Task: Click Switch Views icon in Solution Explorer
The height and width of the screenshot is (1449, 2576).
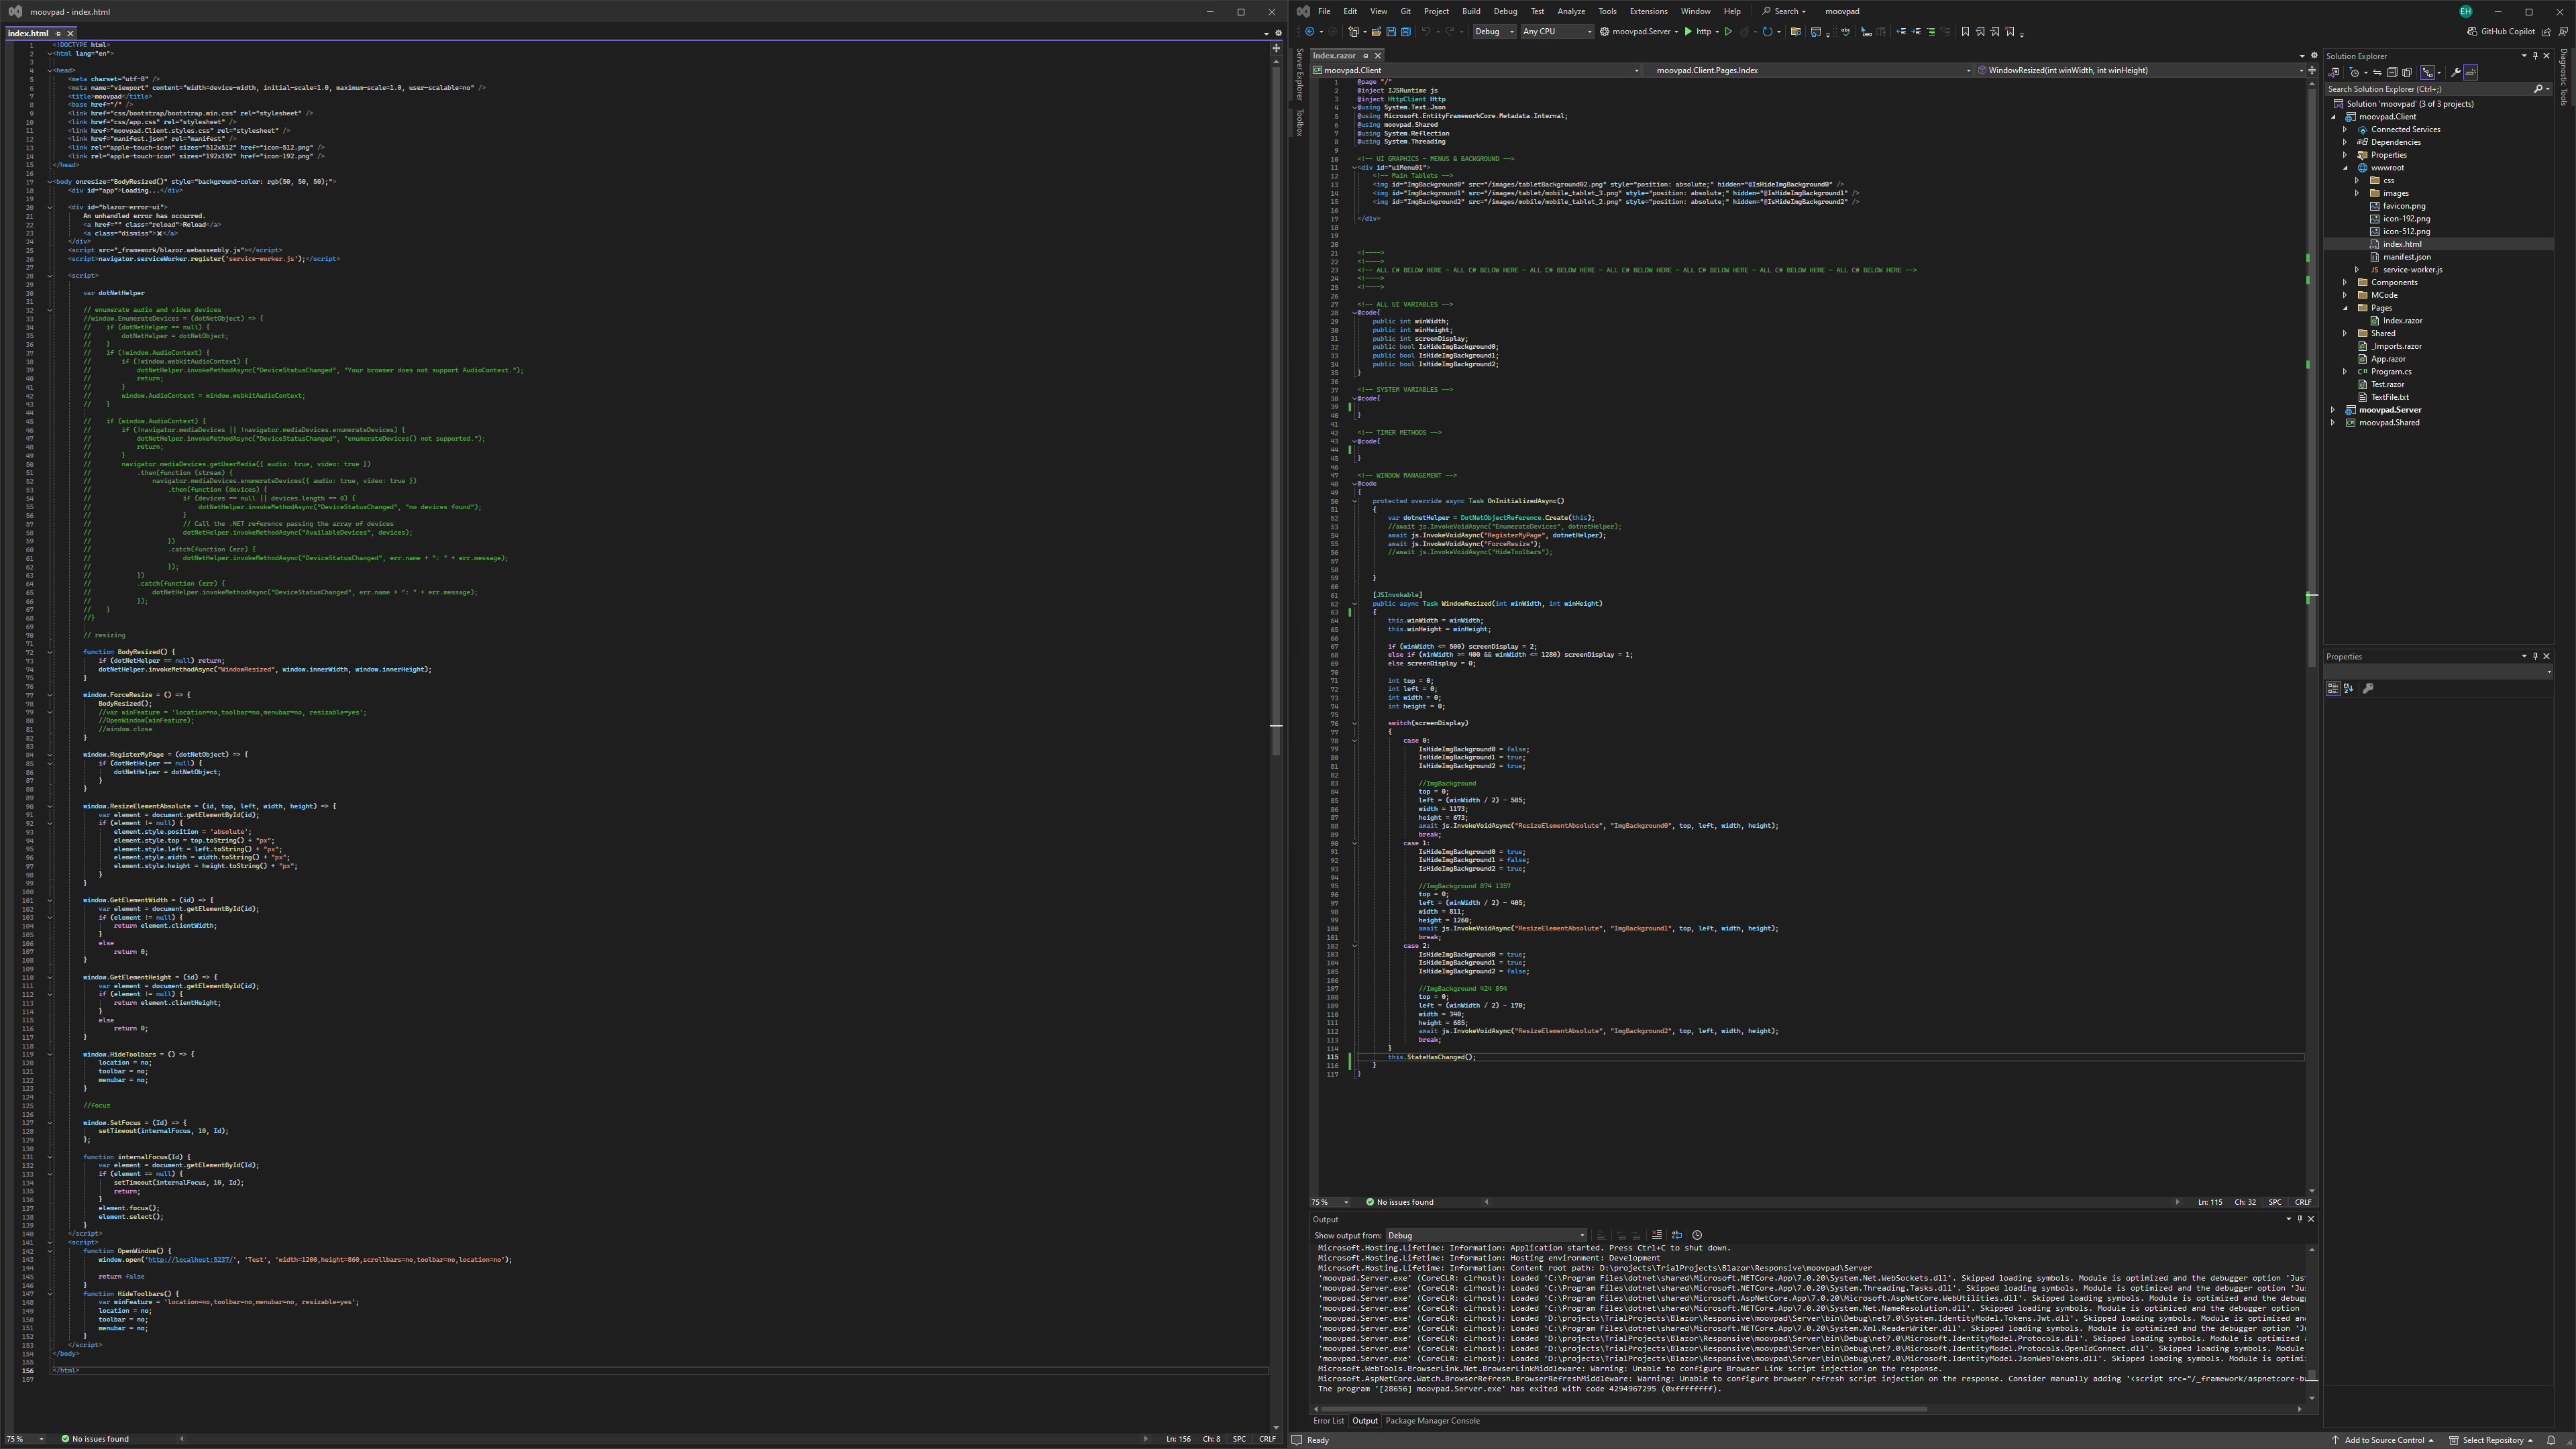Action: [2333, 73]
